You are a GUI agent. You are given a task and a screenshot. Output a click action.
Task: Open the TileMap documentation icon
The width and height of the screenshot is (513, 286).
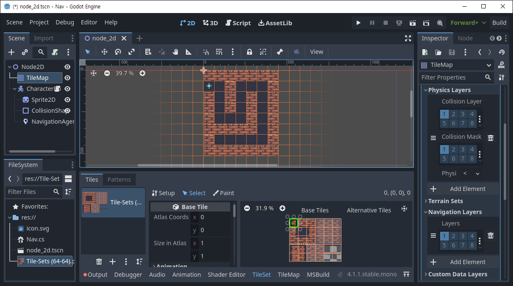[x=502, y=65]
